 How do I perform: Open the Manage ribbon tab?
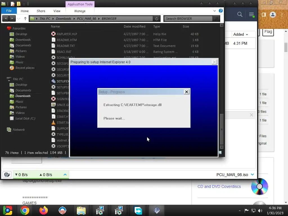(x=80, y=11)
